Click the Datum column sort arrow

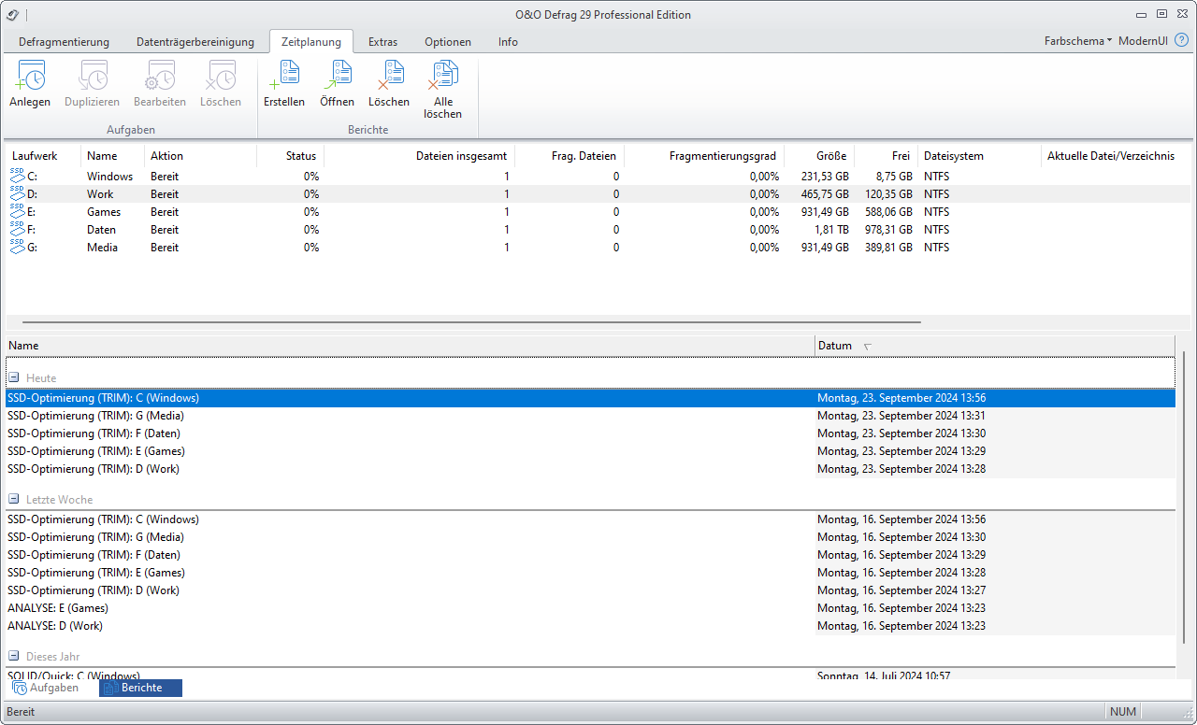[868, 347]
